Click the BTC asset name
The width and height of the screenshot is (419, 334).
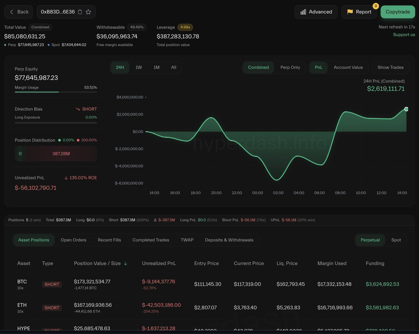point(22,282)
